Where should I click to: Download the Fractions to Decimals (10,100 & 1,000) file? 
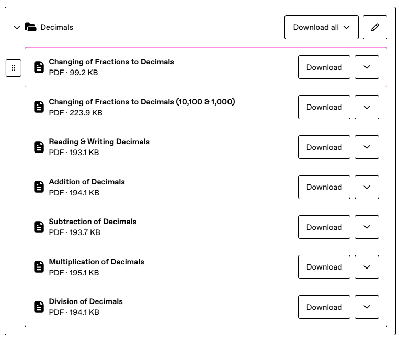coord(324,107)
